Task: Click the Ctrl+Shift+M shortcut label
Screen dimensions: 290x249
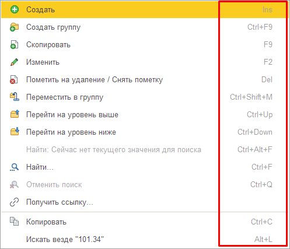Action: click(x=251, y=97)
